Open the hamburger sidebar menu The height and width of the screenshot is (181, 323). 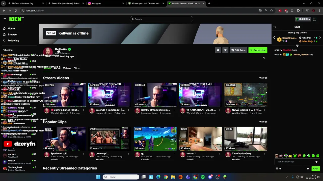(5, 19)
